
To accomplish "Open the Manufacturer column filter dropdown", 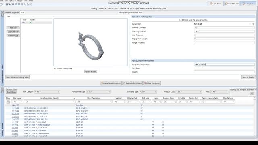I will tap(228, 102).
